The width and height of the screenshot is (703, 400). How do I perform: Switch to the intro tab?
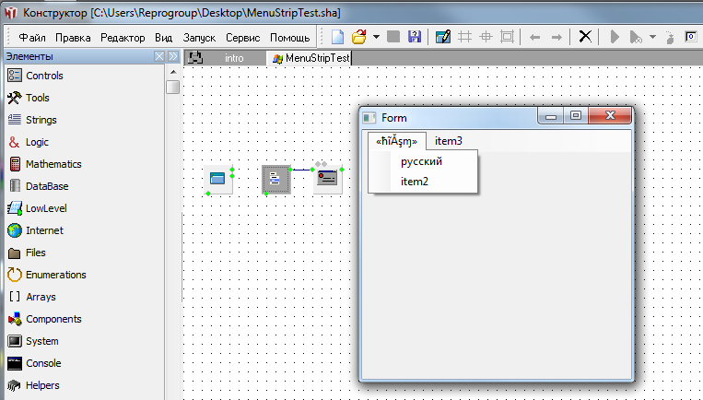pos(234,58)
